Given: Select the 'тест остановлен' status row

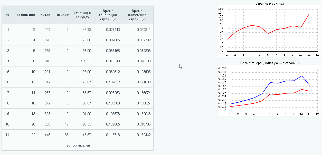Looking at the screenshot, I should click(77, 146).
